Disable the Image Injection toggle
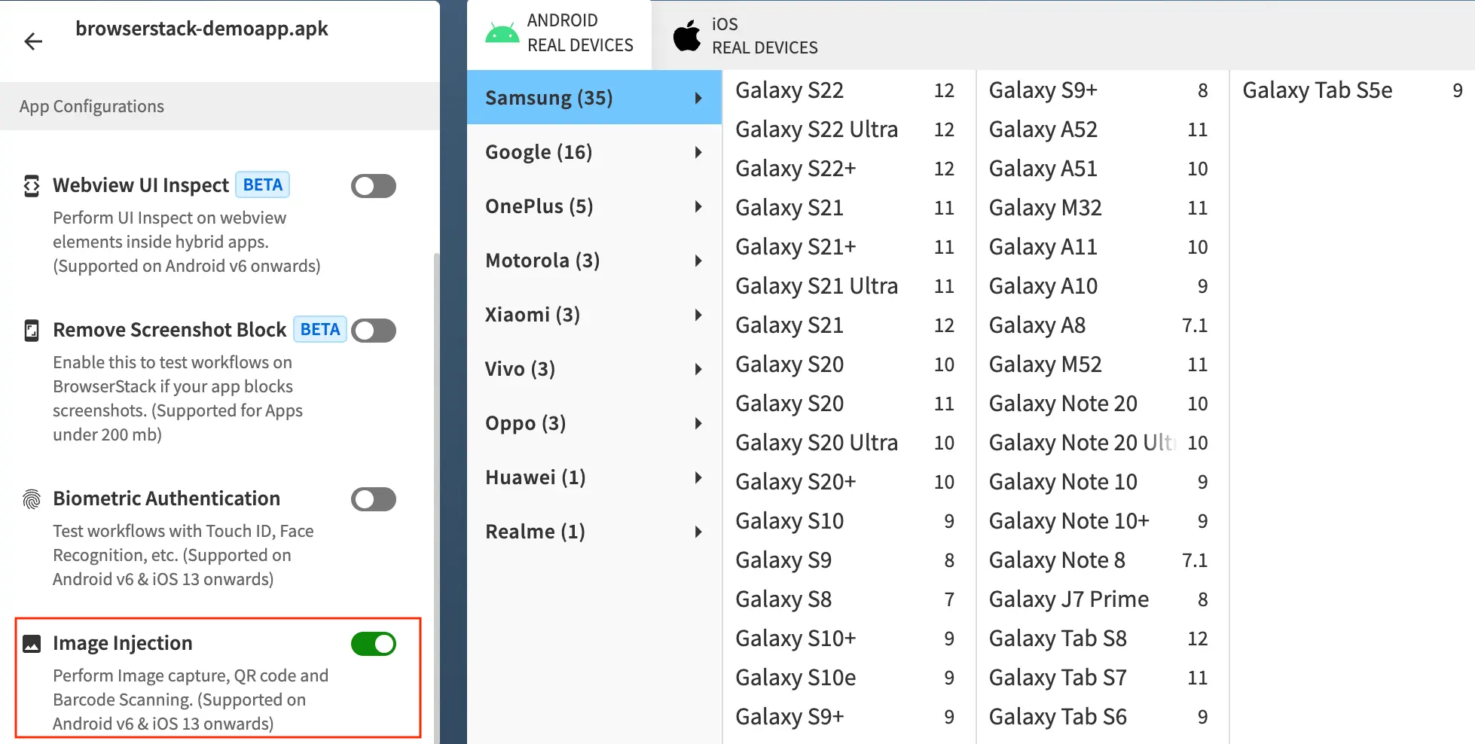The image size is (1475, 744). coord(373,644)
